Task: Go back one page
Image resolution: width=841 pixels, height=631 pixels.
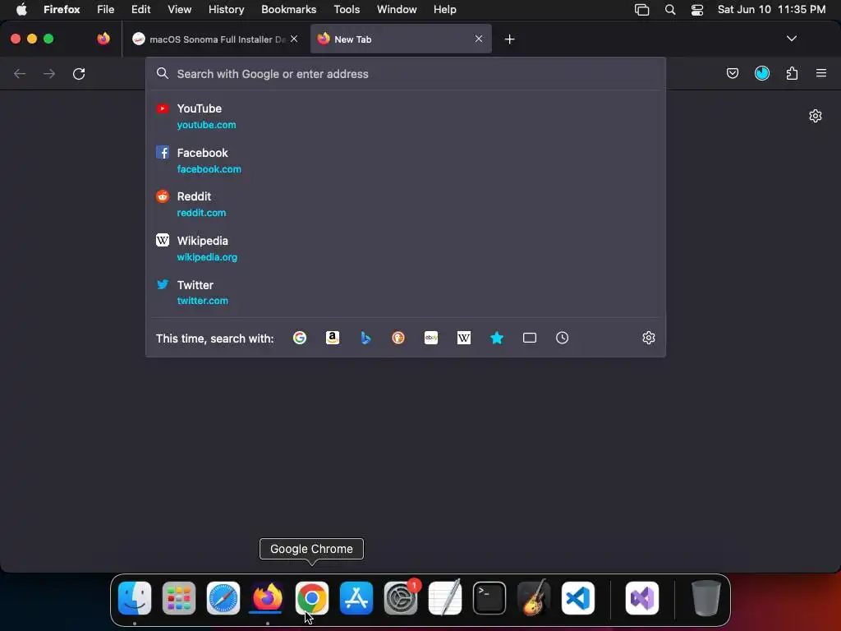Action: click(x=20, y=73)
